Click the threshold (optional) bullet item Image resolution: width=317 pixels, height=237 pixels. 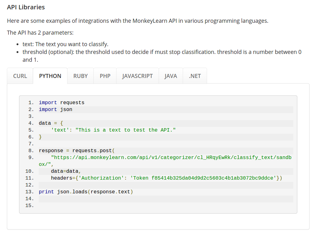tap(162, 52)
